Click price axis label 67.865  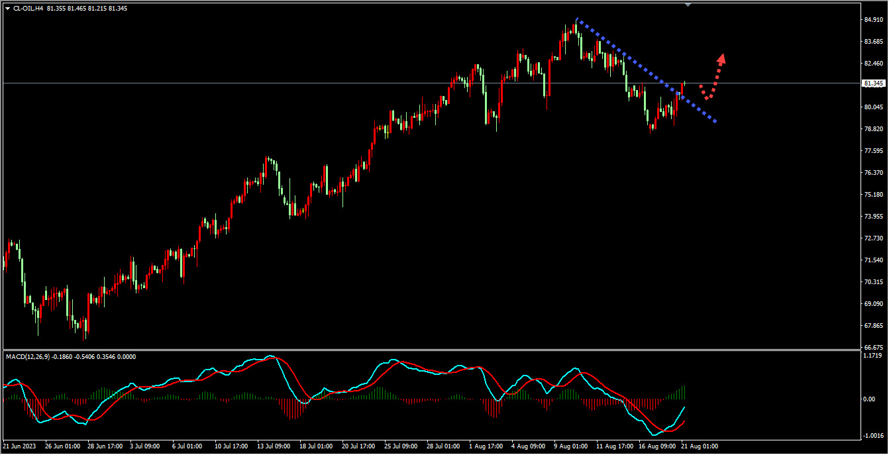tap(874, 326)
